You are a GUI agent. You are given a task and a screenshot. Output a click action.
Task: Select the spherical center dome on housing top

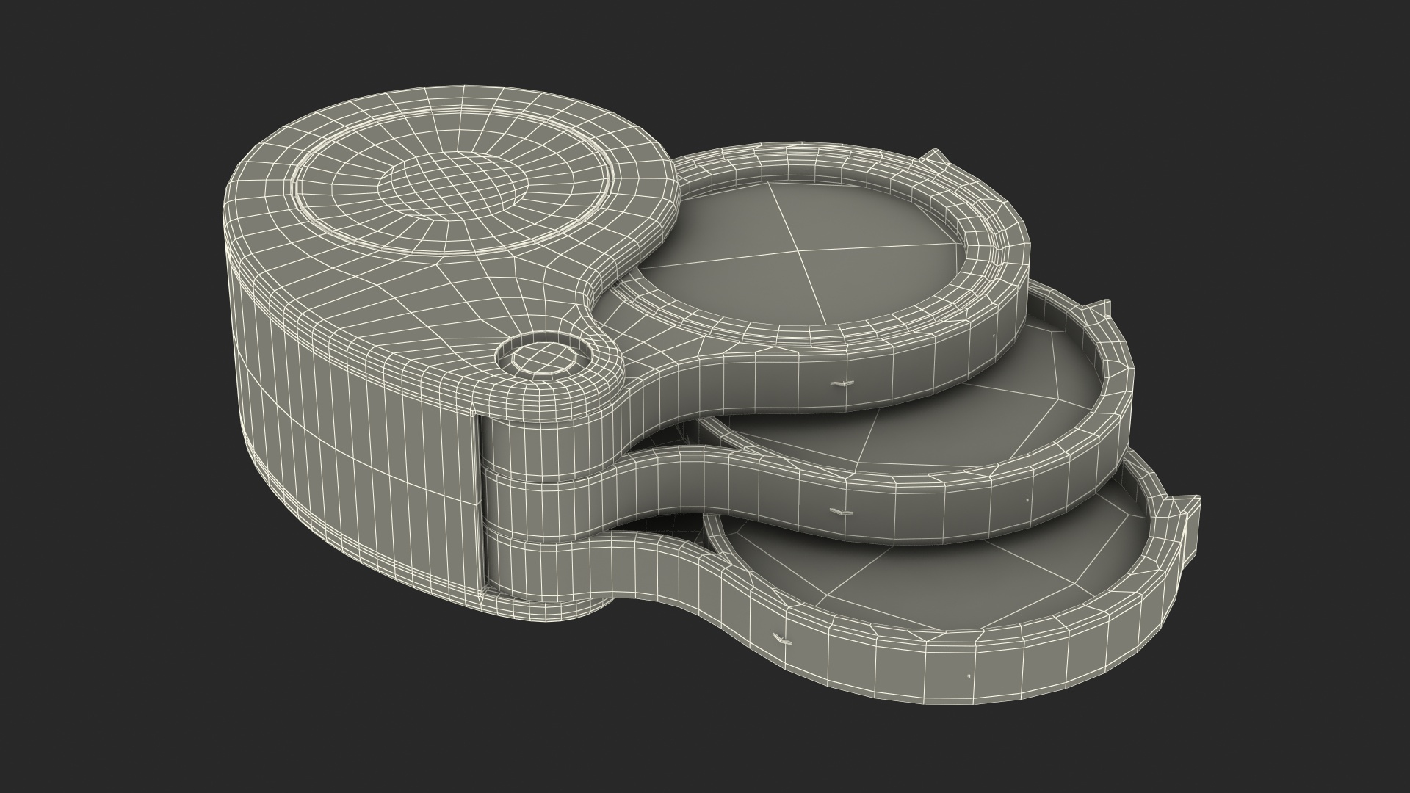pyautogui.click(x=453, y=184)
